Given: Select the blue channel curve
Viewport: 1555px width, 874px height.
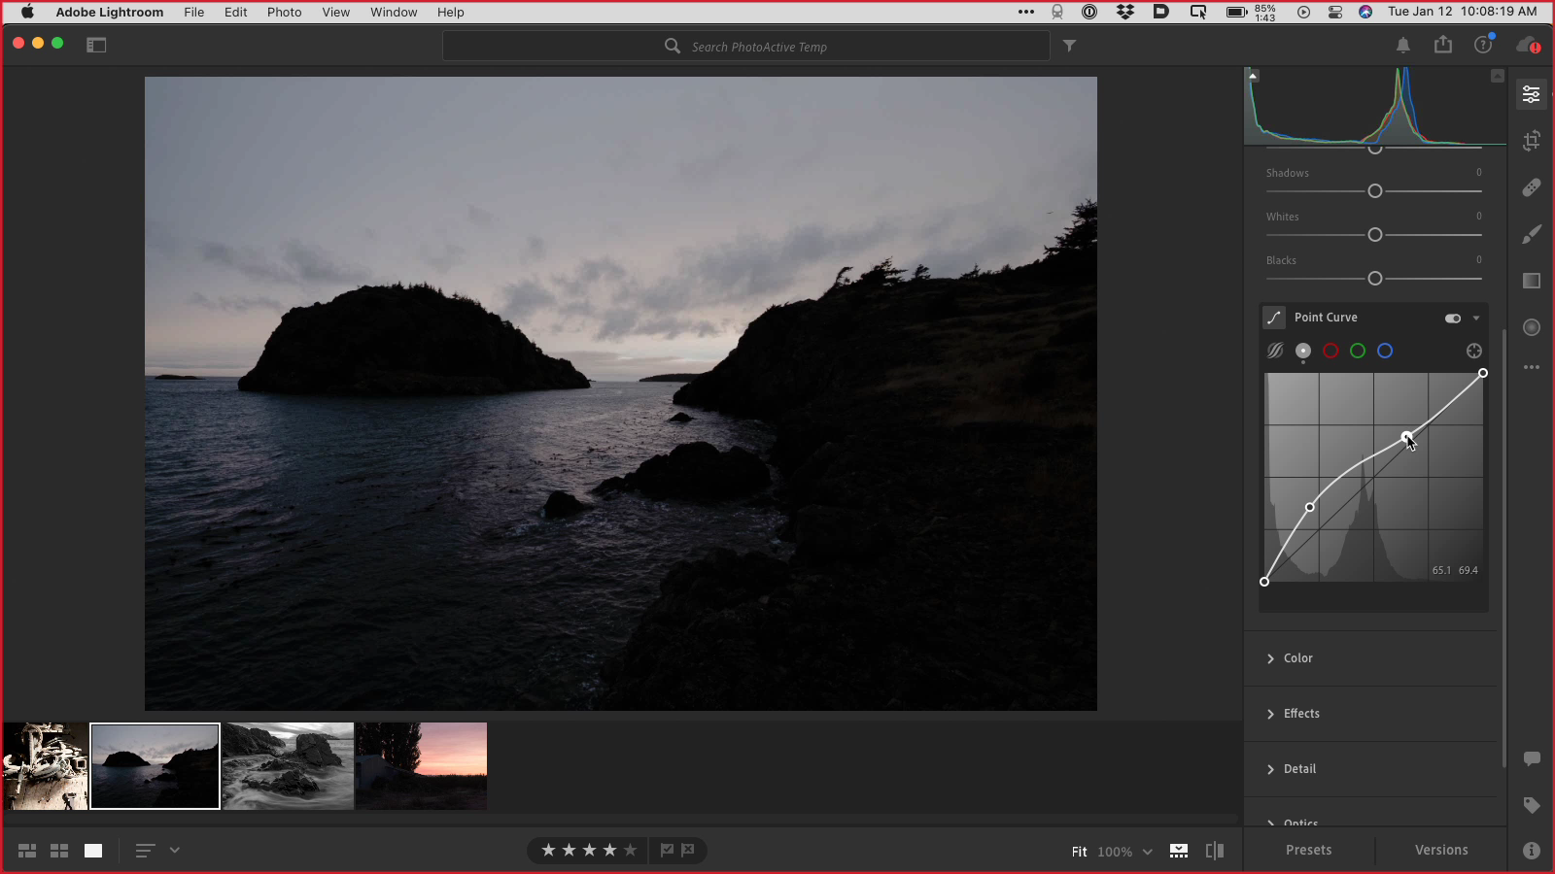Looking at the screenshot, I should [1385, 352].
